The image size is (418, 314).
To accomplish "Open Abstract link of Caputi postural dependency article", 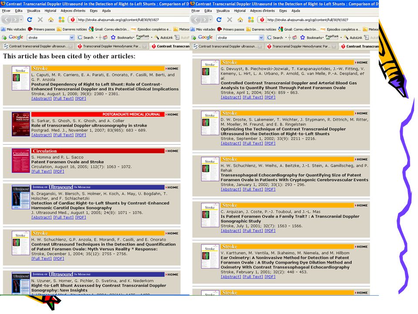I will point(41,99).
